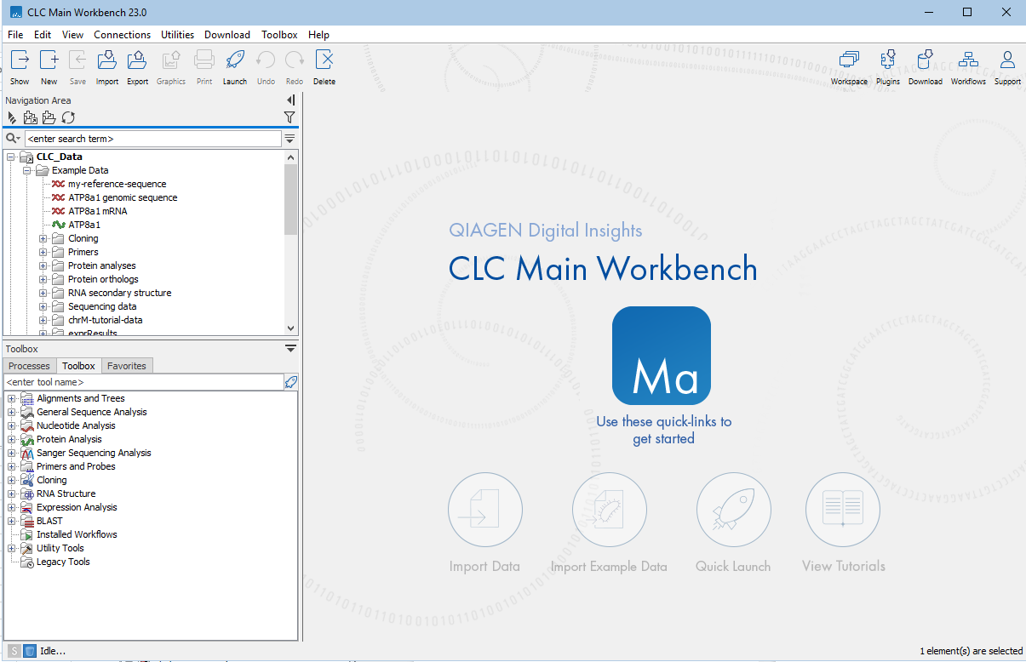
Task: Switch to the Favorites tab
Action: pyautogui.click(x=127, y=366)
